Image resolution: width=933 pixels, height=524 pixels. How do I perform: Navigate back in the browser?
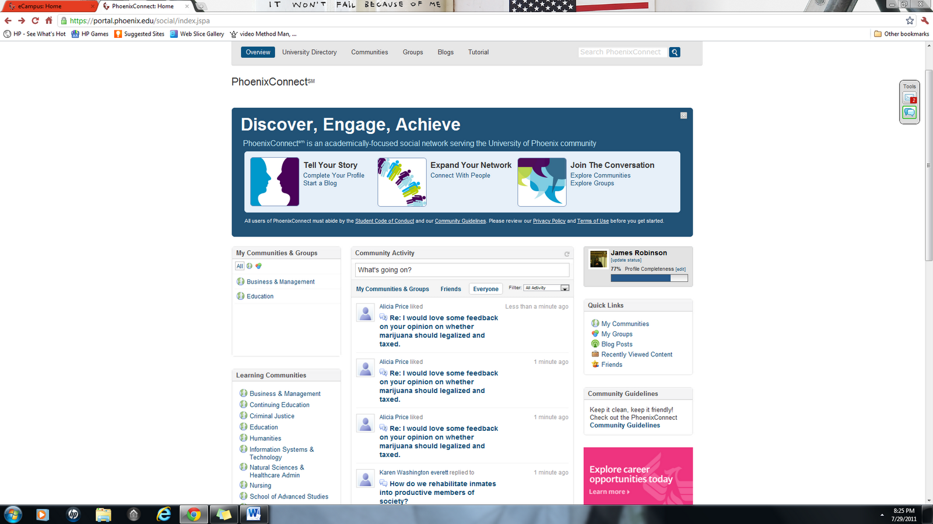pyautogui.click(x=8, y=20)
